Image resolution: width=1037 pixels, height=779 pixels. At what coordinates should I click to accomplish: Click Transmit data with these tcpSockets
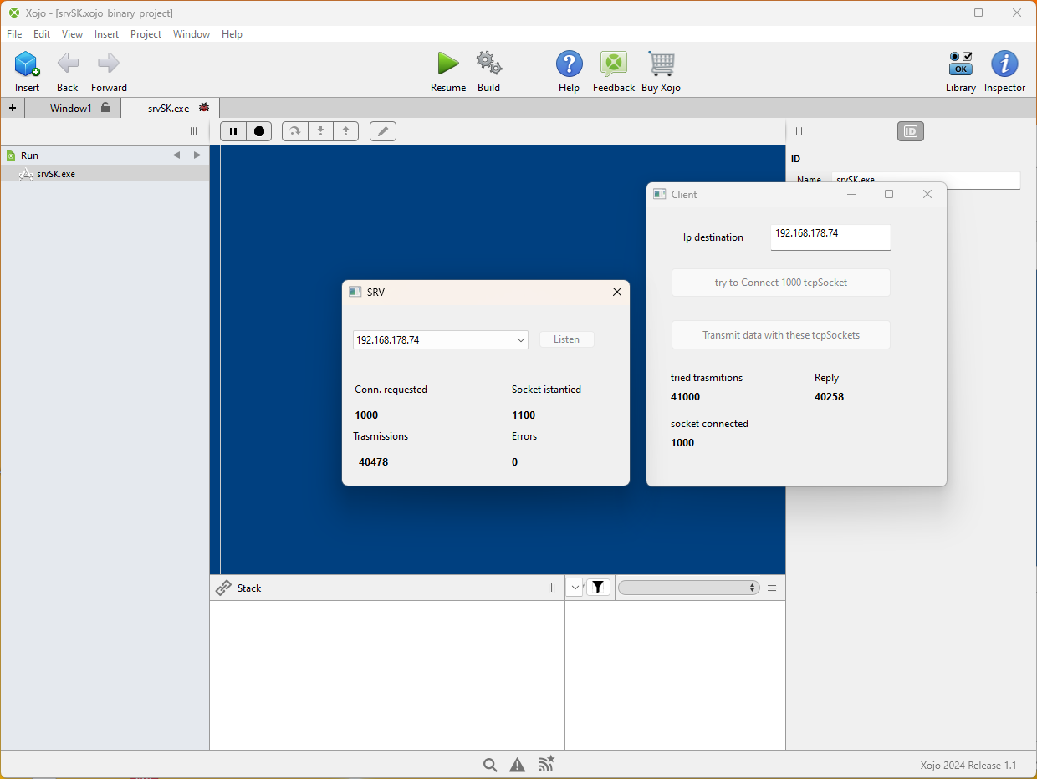click(781, 335)
